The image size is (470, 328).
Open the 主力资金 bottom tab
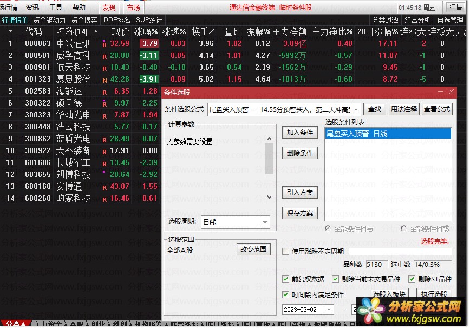coord(48,324)
